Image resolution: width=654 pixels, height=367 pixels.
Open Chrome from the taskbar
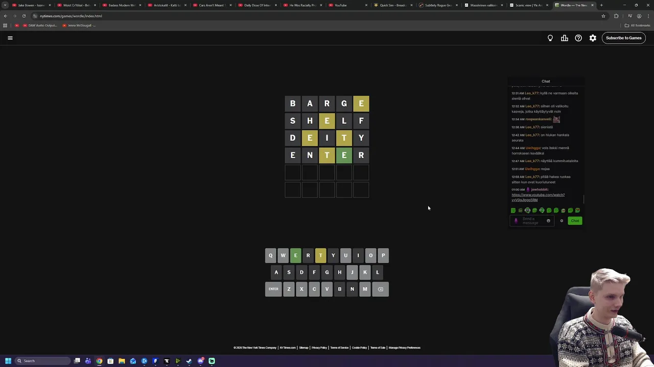pyautogui.click(x=99, y=361)
